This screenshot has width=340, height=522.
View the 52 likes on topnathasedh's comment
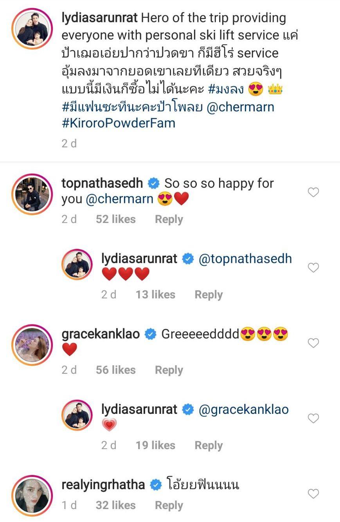click(x=115, y=219)
